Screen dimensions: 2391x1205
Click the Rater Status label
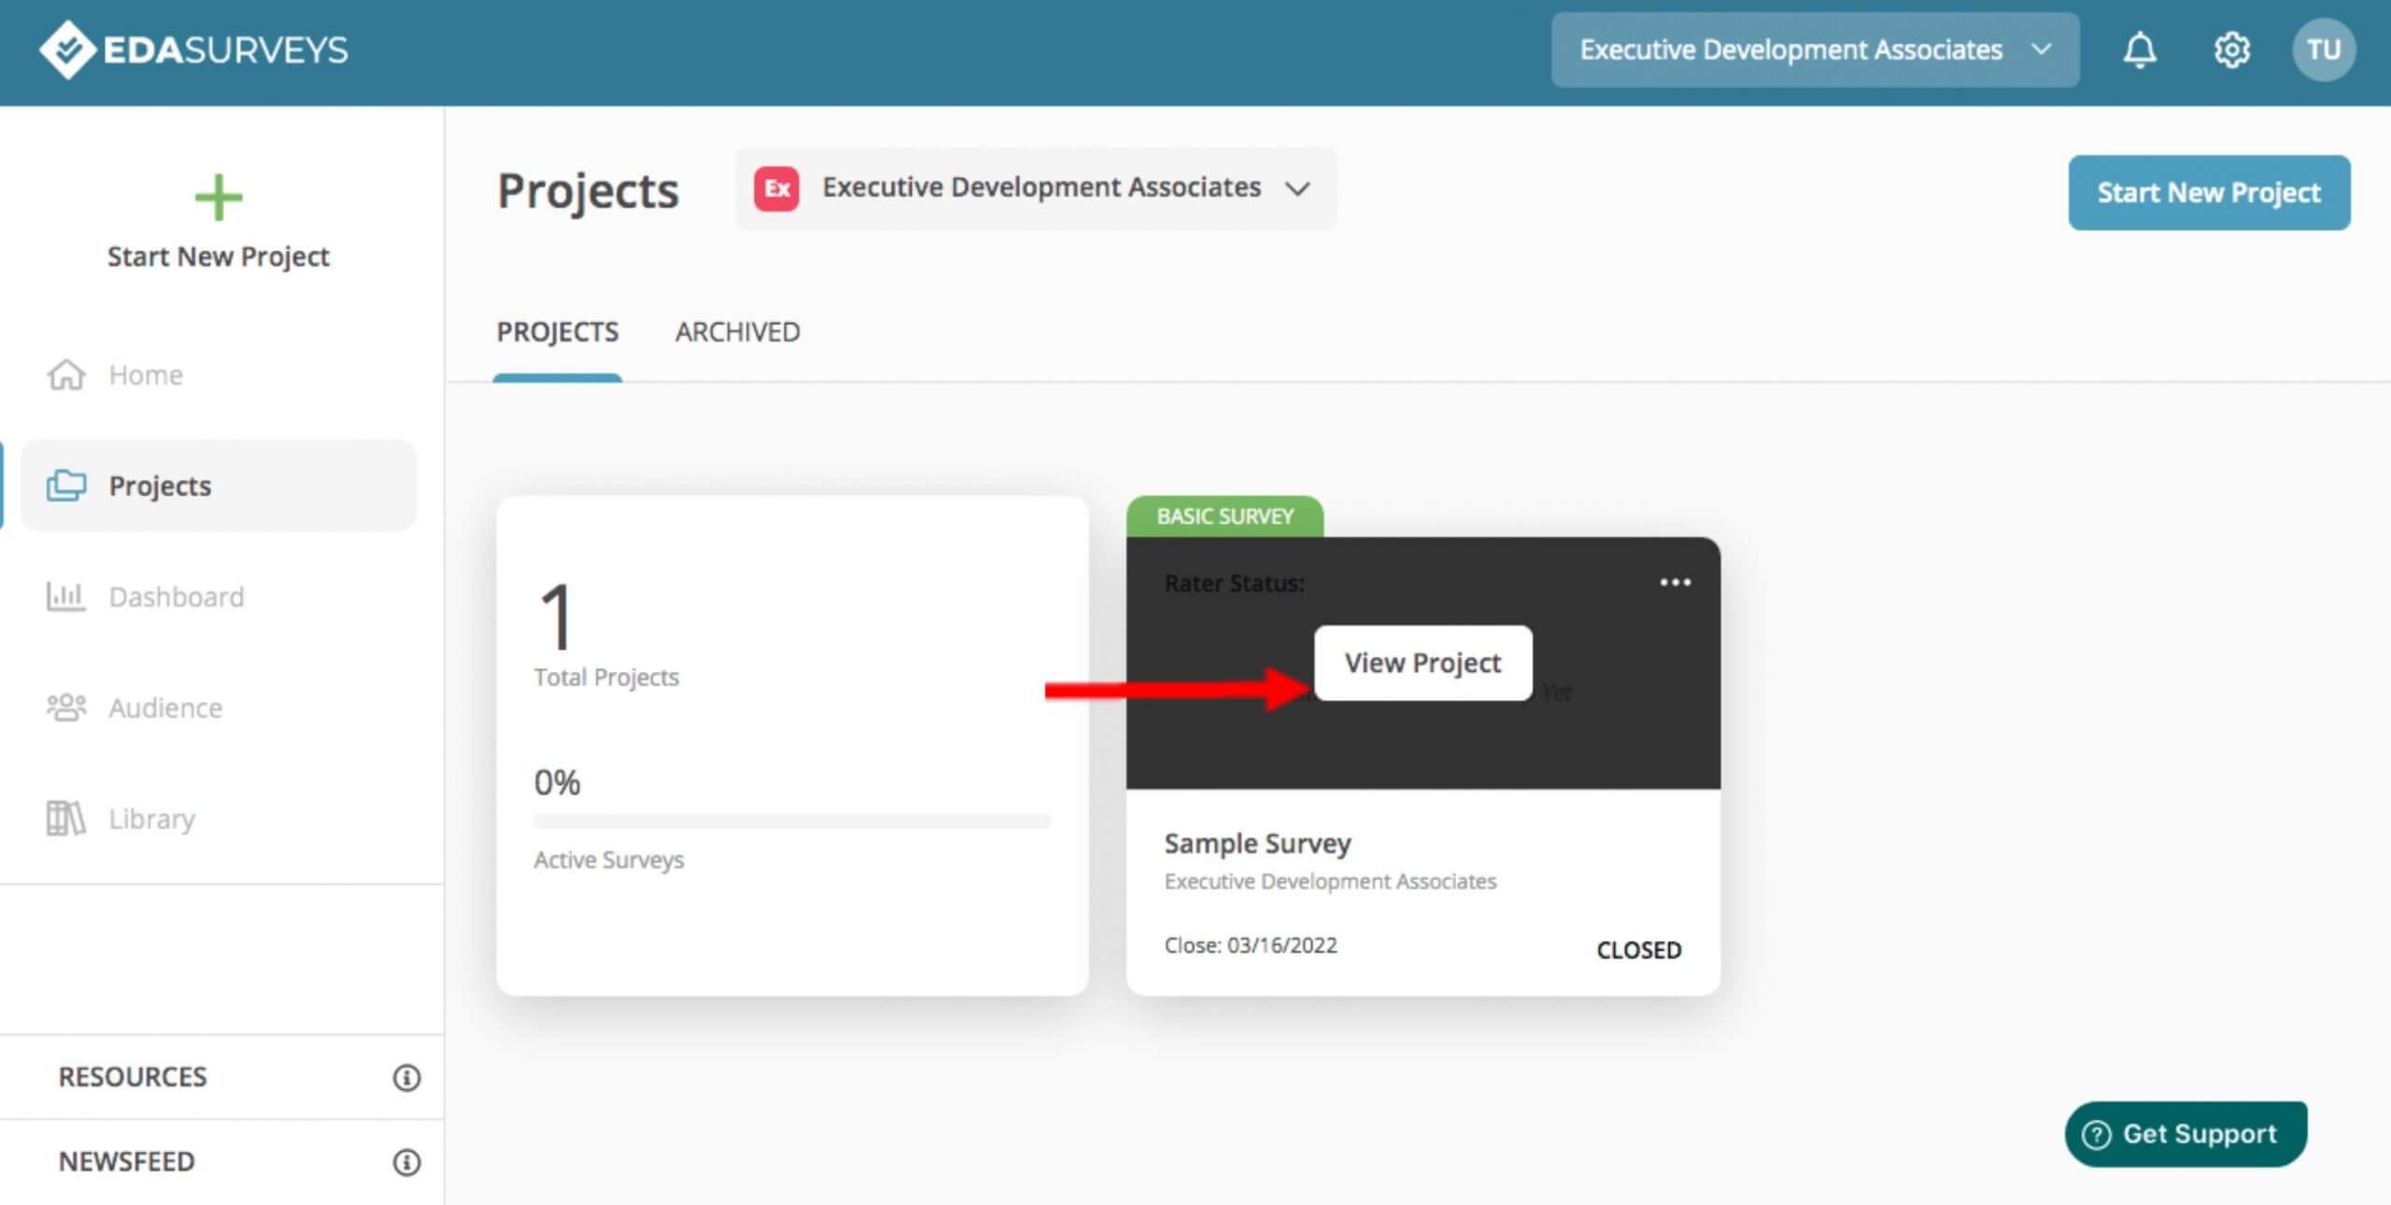[1234, 584]
